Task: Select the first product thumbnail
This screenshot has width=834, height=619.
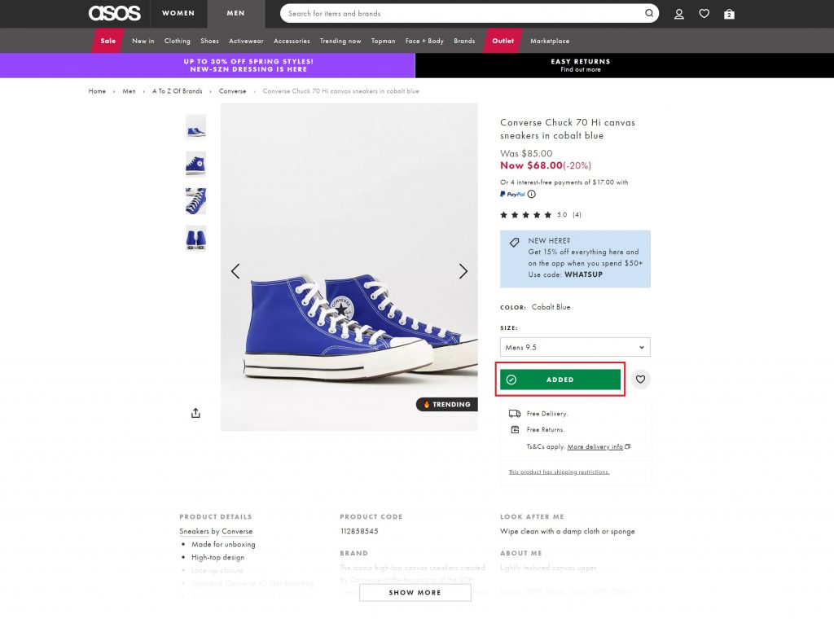Action: (x=195, y=127)
